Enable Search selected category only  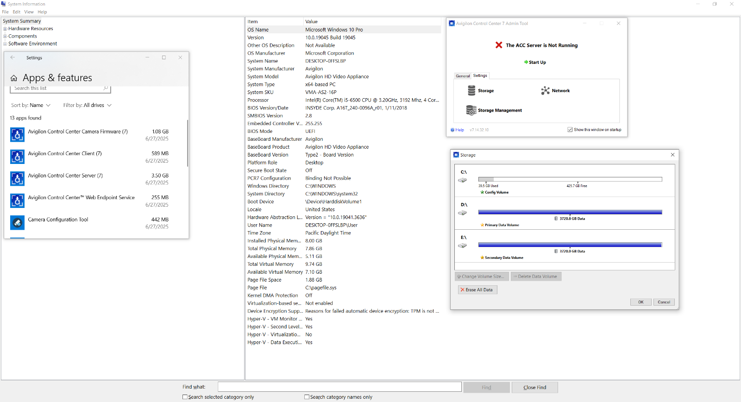tap(185, 397)
